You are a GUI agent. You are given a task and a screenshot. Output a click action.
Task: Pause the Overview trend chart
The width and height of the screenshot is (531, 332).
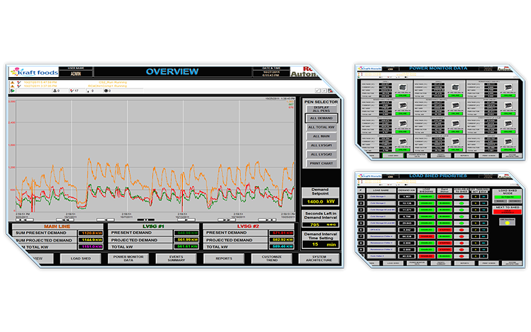pyautogui.click(x=146, y=220)
